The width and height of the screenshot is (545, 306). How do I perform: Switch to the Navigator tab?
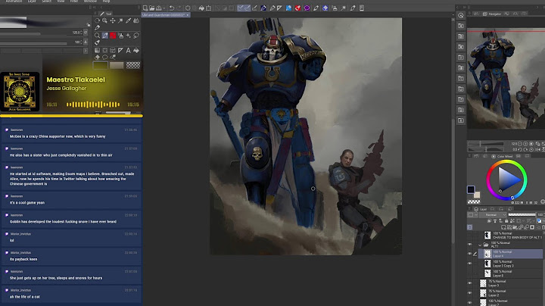[492, 14]
